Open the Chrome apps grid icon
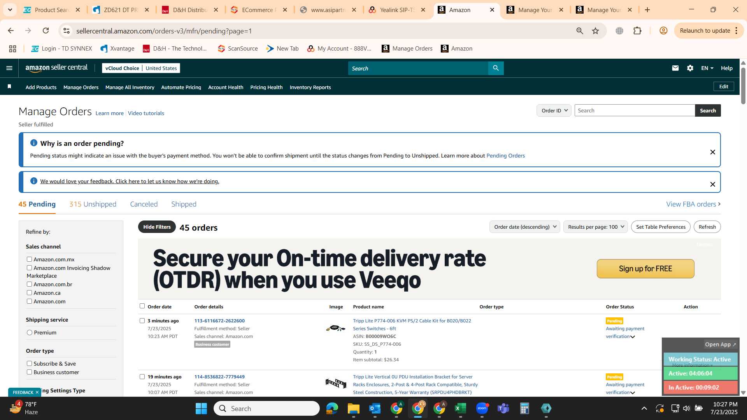747x420 pixels. (12, 49)
